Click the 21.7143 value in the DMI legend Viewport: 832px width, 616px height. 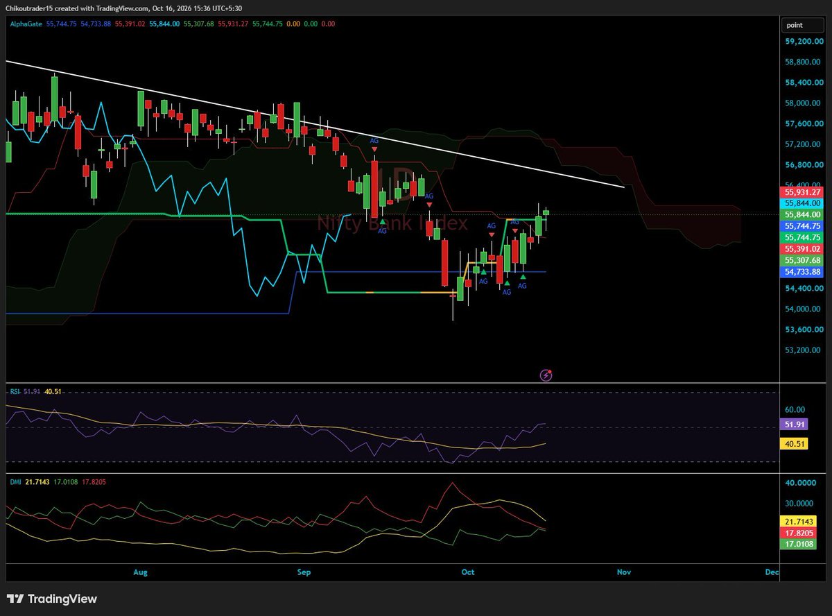click(x=38, y=481)
